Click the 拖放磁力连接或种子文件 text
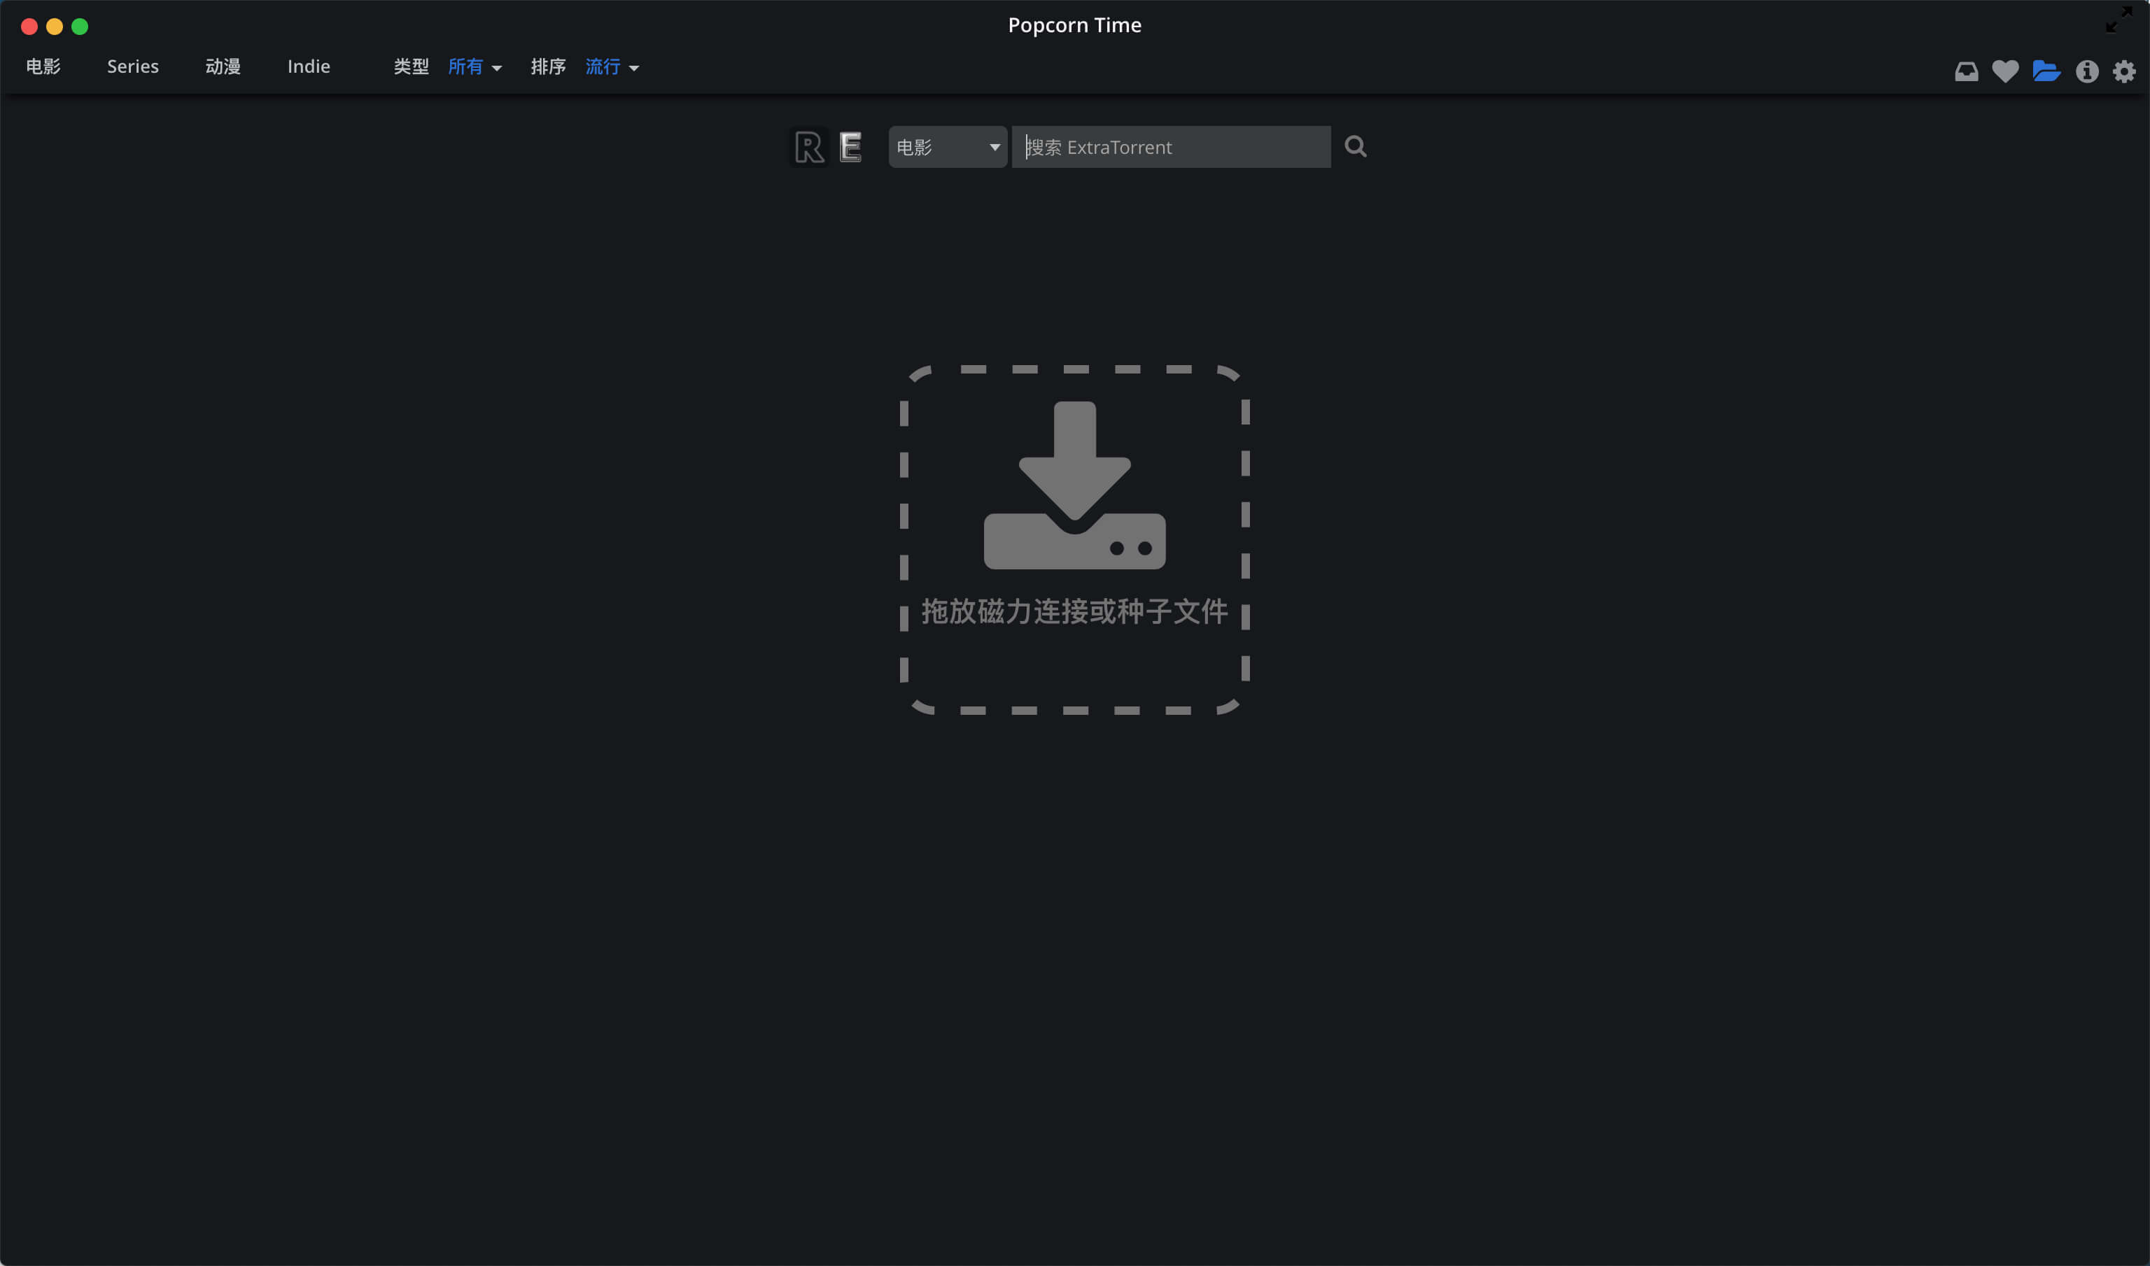The width and height of the screenshot is (2150, 1266). [x=1074, y=611]
